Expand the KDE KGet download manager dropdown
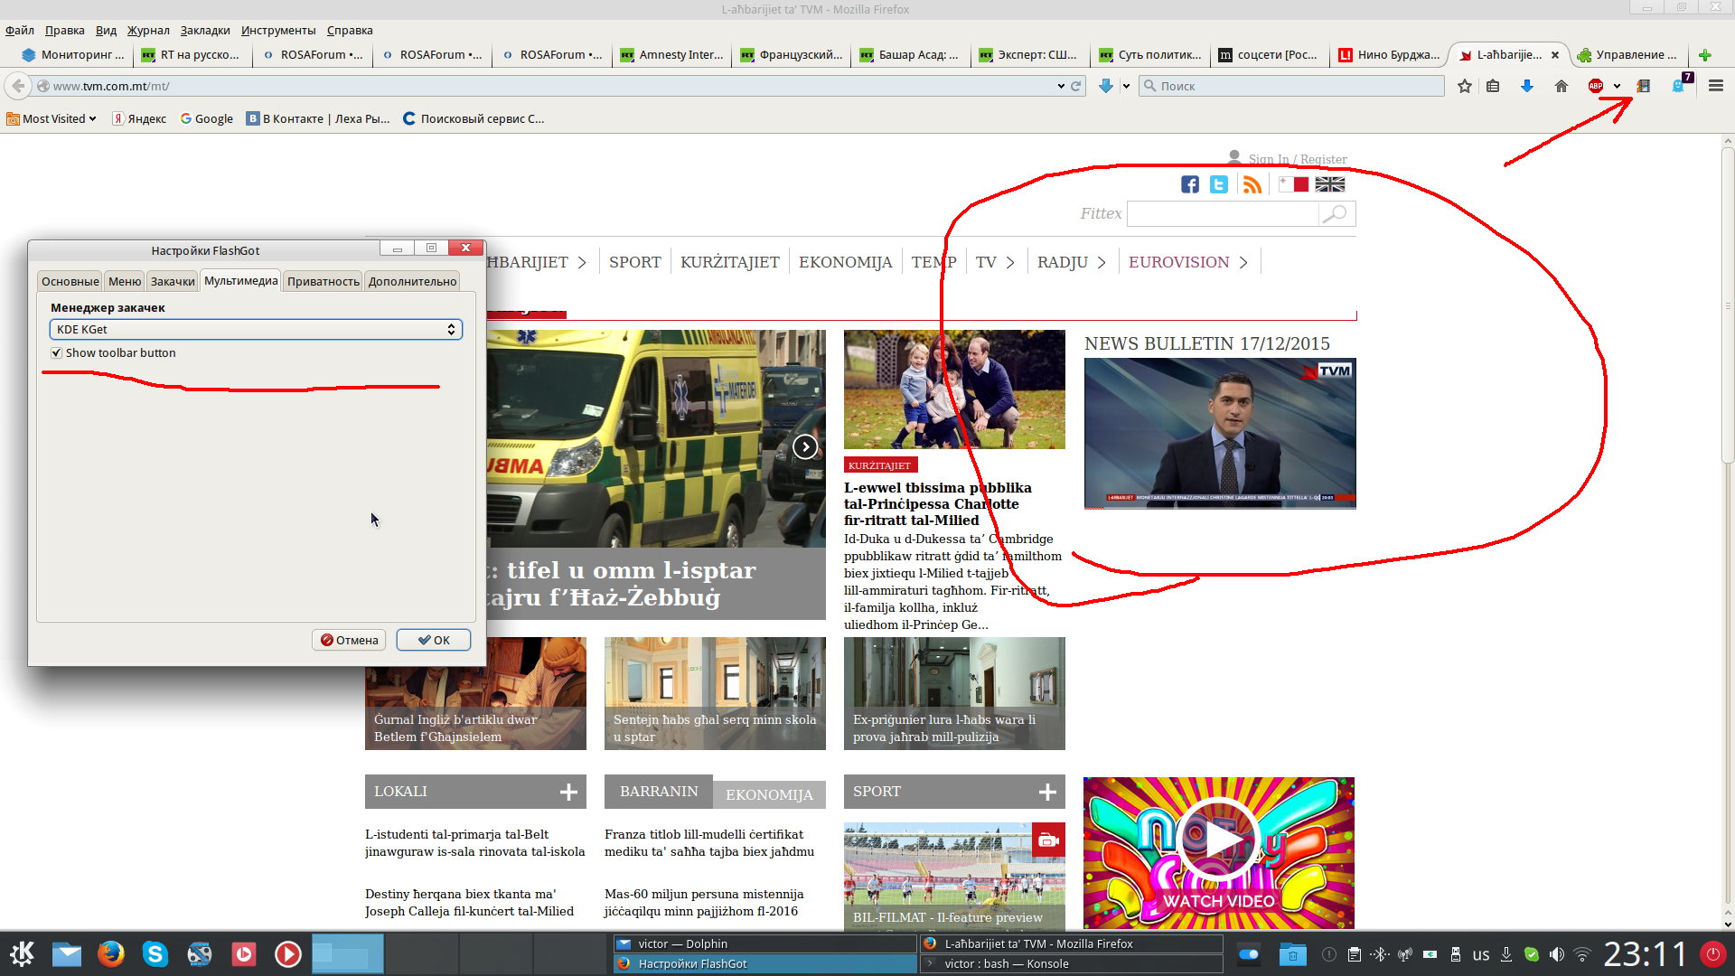 tap(256, 330)
